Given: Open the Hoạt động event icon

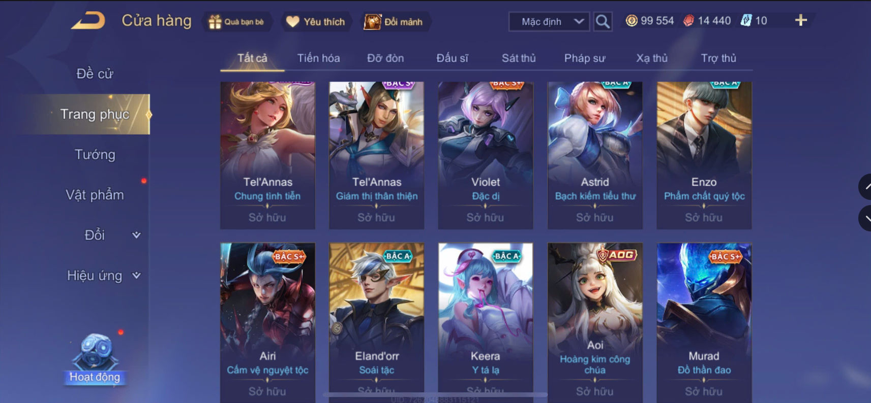Looking at the screenshot, I should point(95,359).
